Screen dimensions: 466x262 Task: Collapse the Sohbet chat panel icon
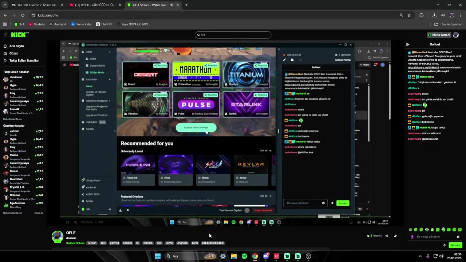tap(408, 44)
